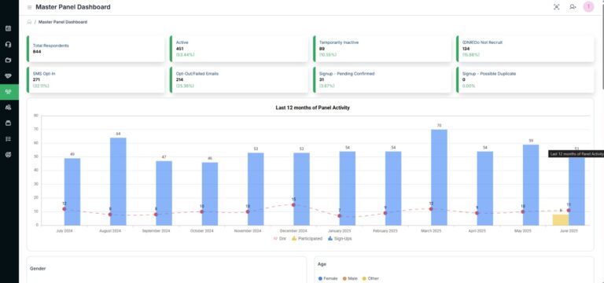604x283 pixels.
Task: Click the January 2025 Dnr data point
Action: [340, 216]
